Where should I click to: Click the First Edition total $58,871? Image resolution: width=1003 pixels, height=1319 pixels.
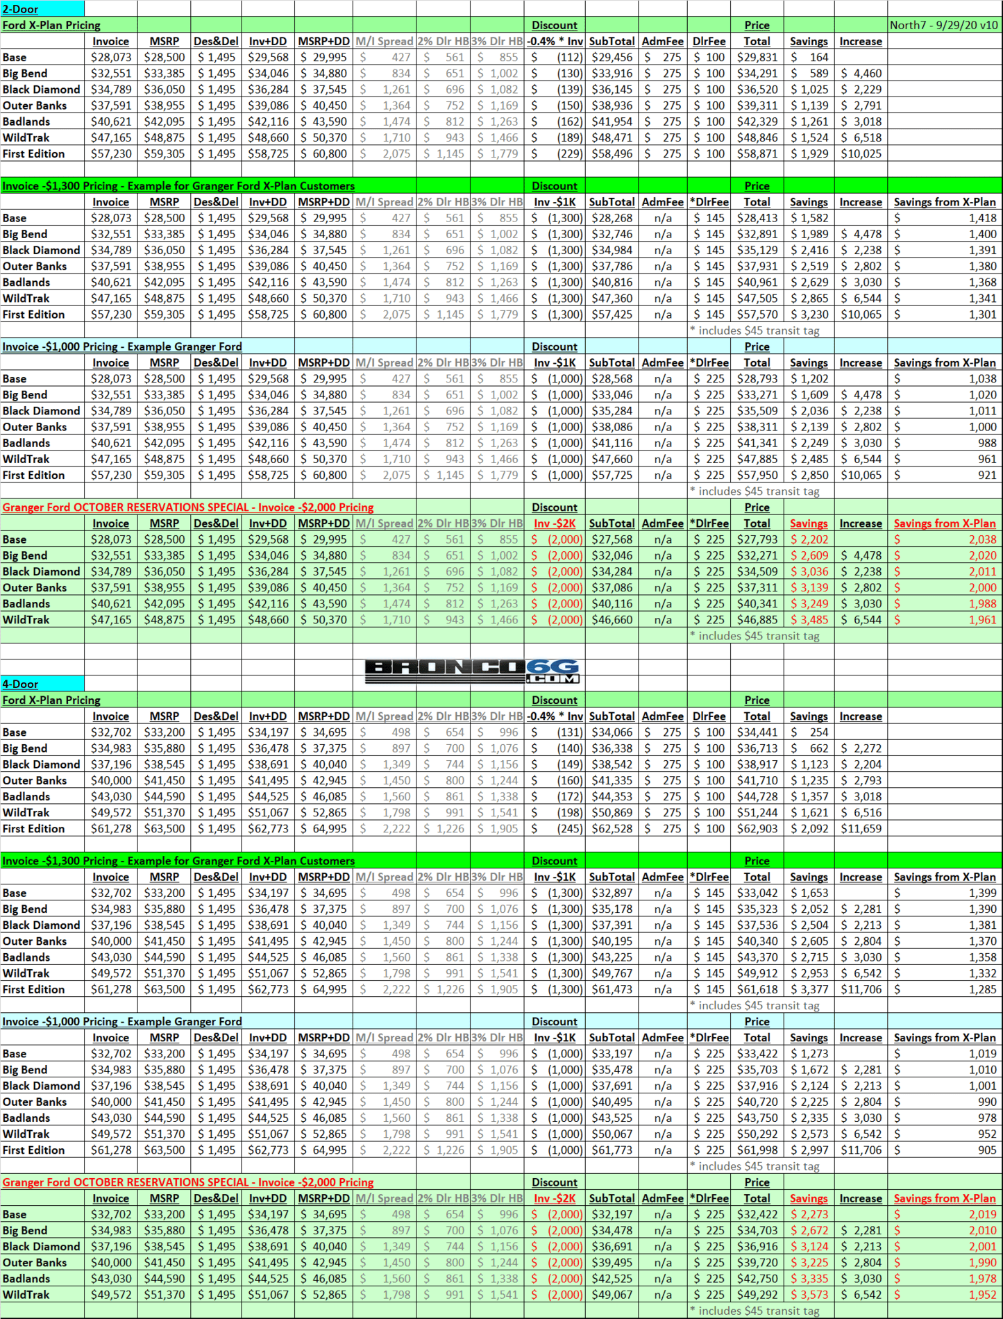coord(757,153)
